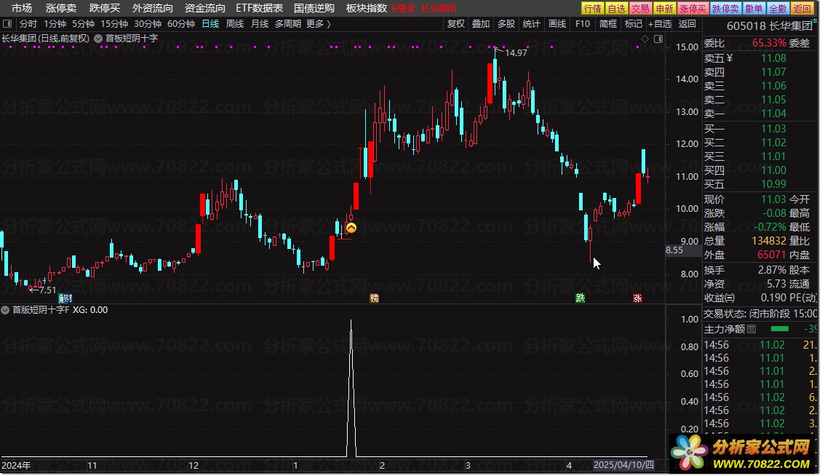Screen dimensions: 822x476
Task: Open F10 company information
Action: (x=583, y=23)
